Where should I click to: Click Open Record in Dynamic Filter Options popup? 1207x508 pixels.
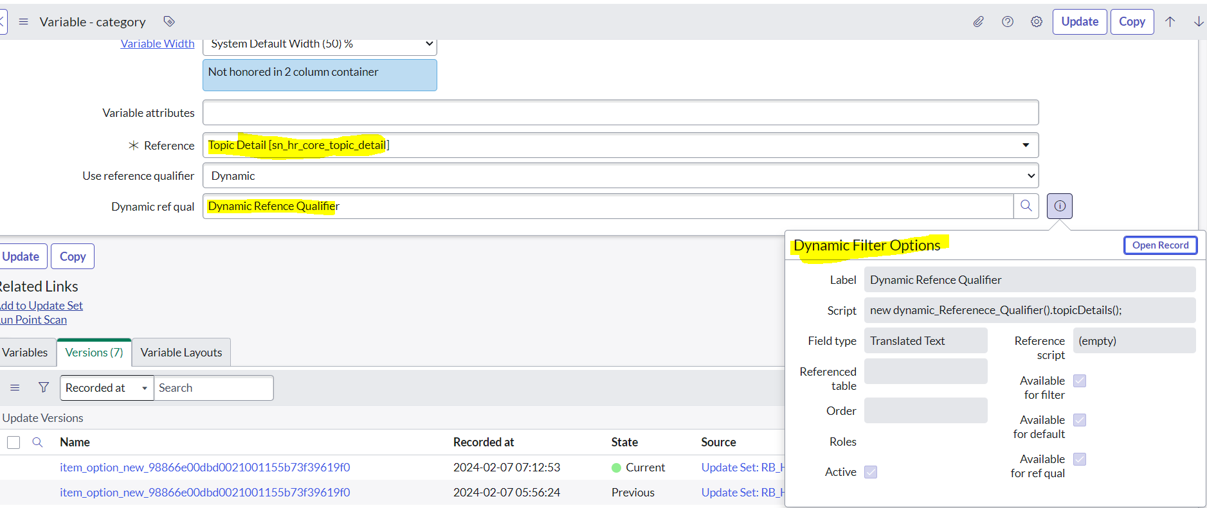coord(1160,245)
